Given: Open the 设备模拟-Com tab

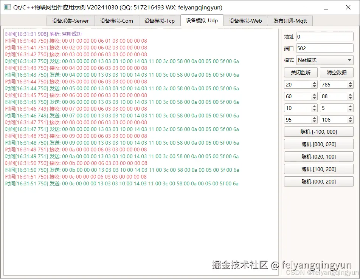Looking at the screenshot, I should [116, 21].
